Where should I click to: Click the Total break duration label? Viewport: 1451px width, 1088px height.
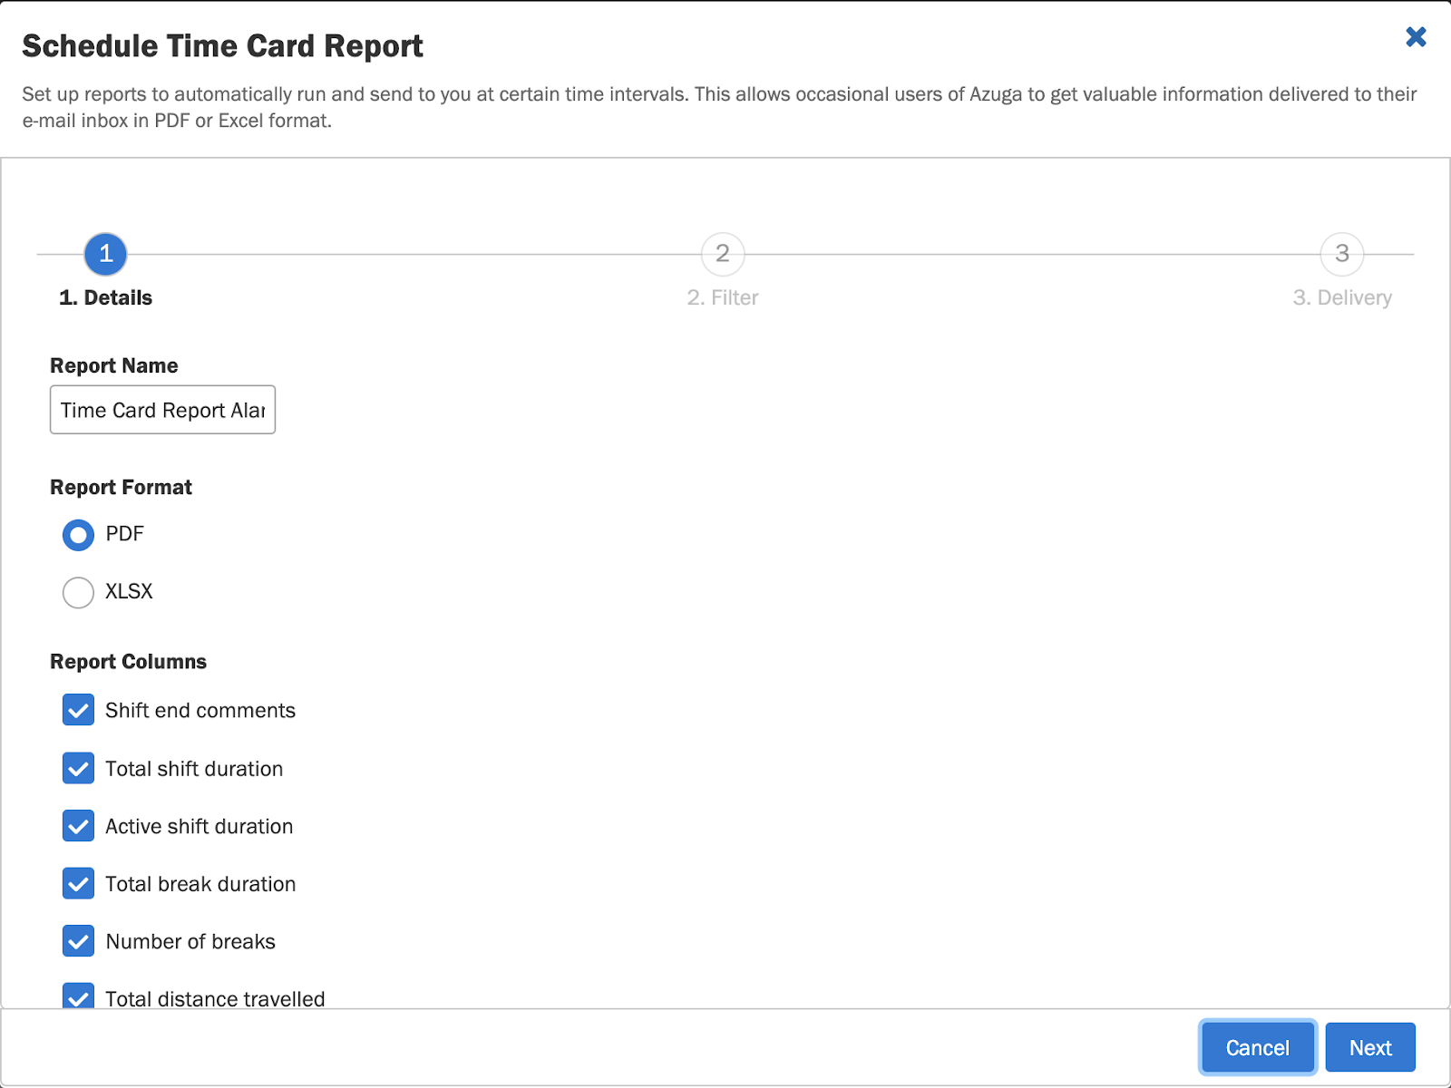tap(200, 884)
